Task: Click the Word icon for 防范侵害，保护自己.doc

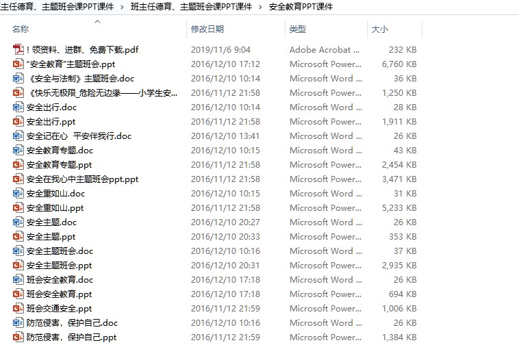Action: click(18, 323)
